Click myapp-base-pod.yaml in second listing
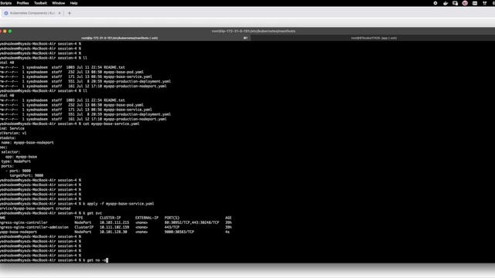This screenshot has width=495, height=278. [x=124, y=105]
